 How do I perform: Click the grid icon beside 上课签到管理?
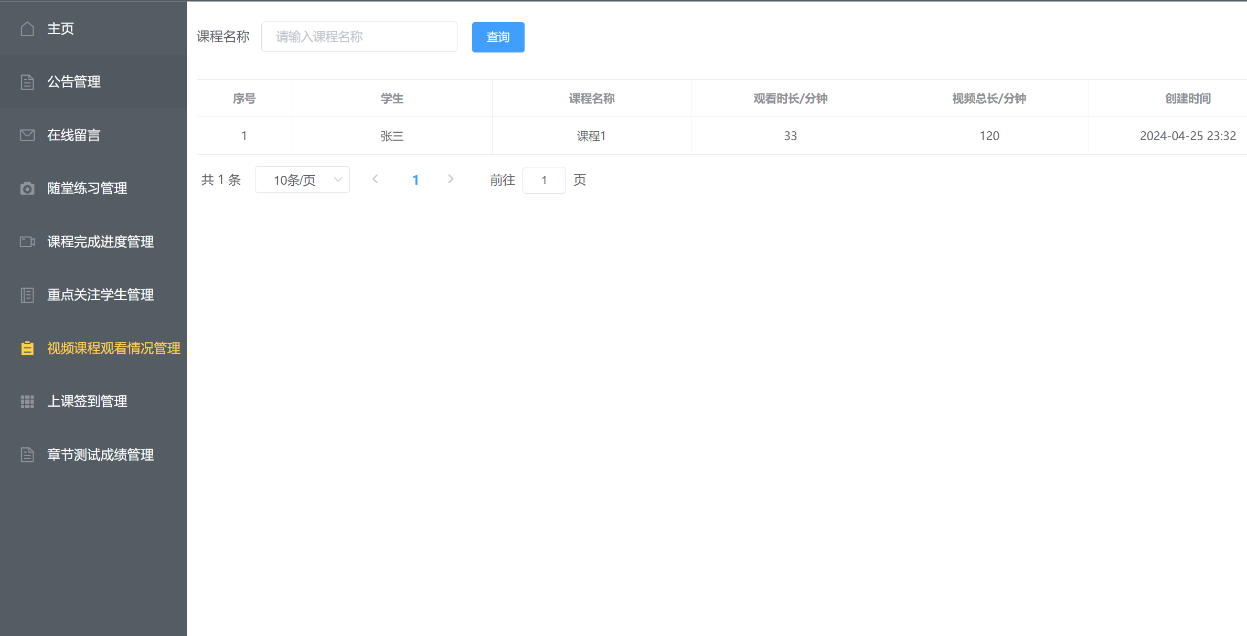27,401
